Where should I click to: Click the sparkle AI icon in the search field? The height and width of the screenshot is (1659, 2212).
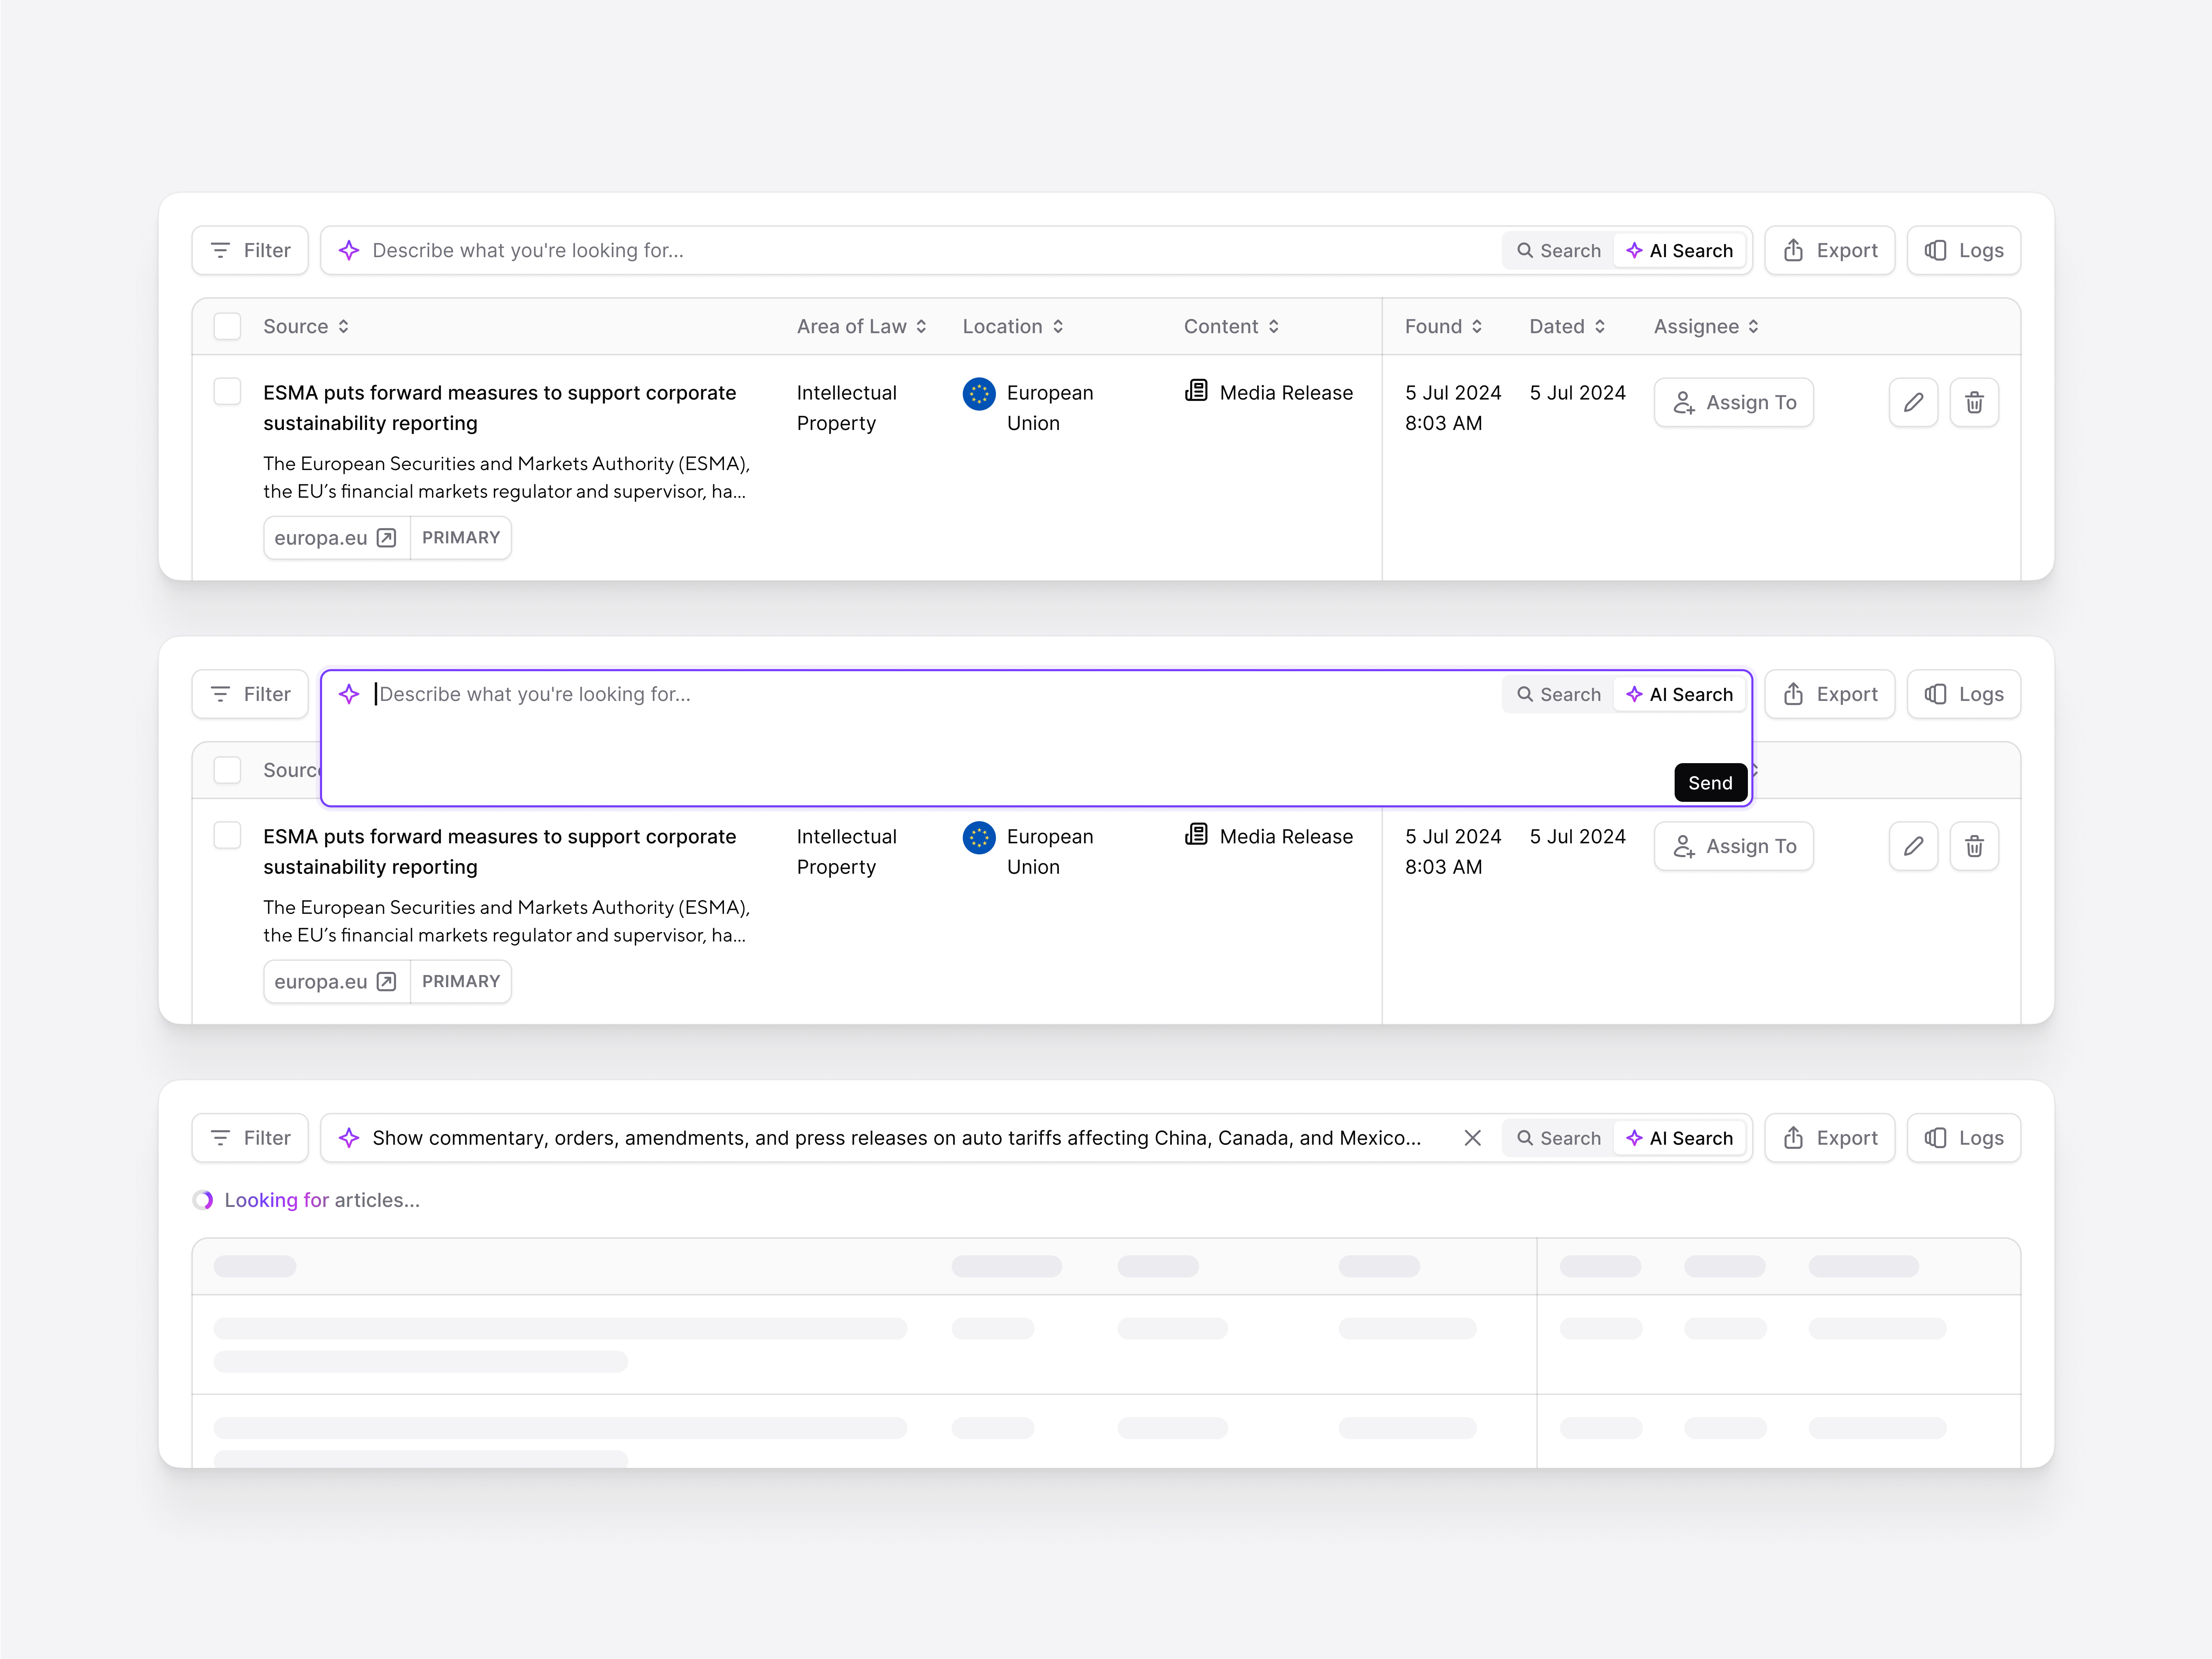349,250
